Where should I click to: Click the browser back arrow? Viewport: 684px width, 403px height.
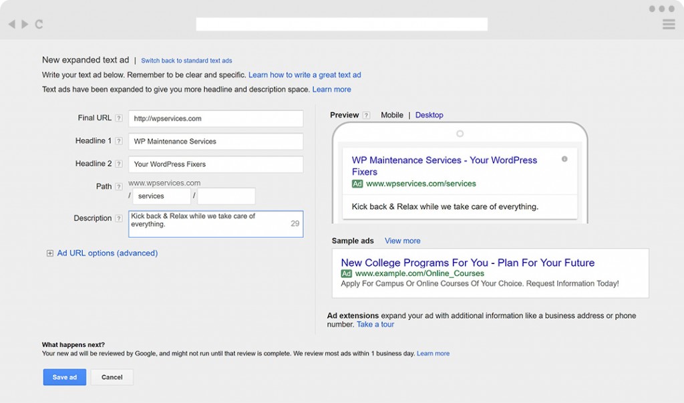click(x=11, y=24)
